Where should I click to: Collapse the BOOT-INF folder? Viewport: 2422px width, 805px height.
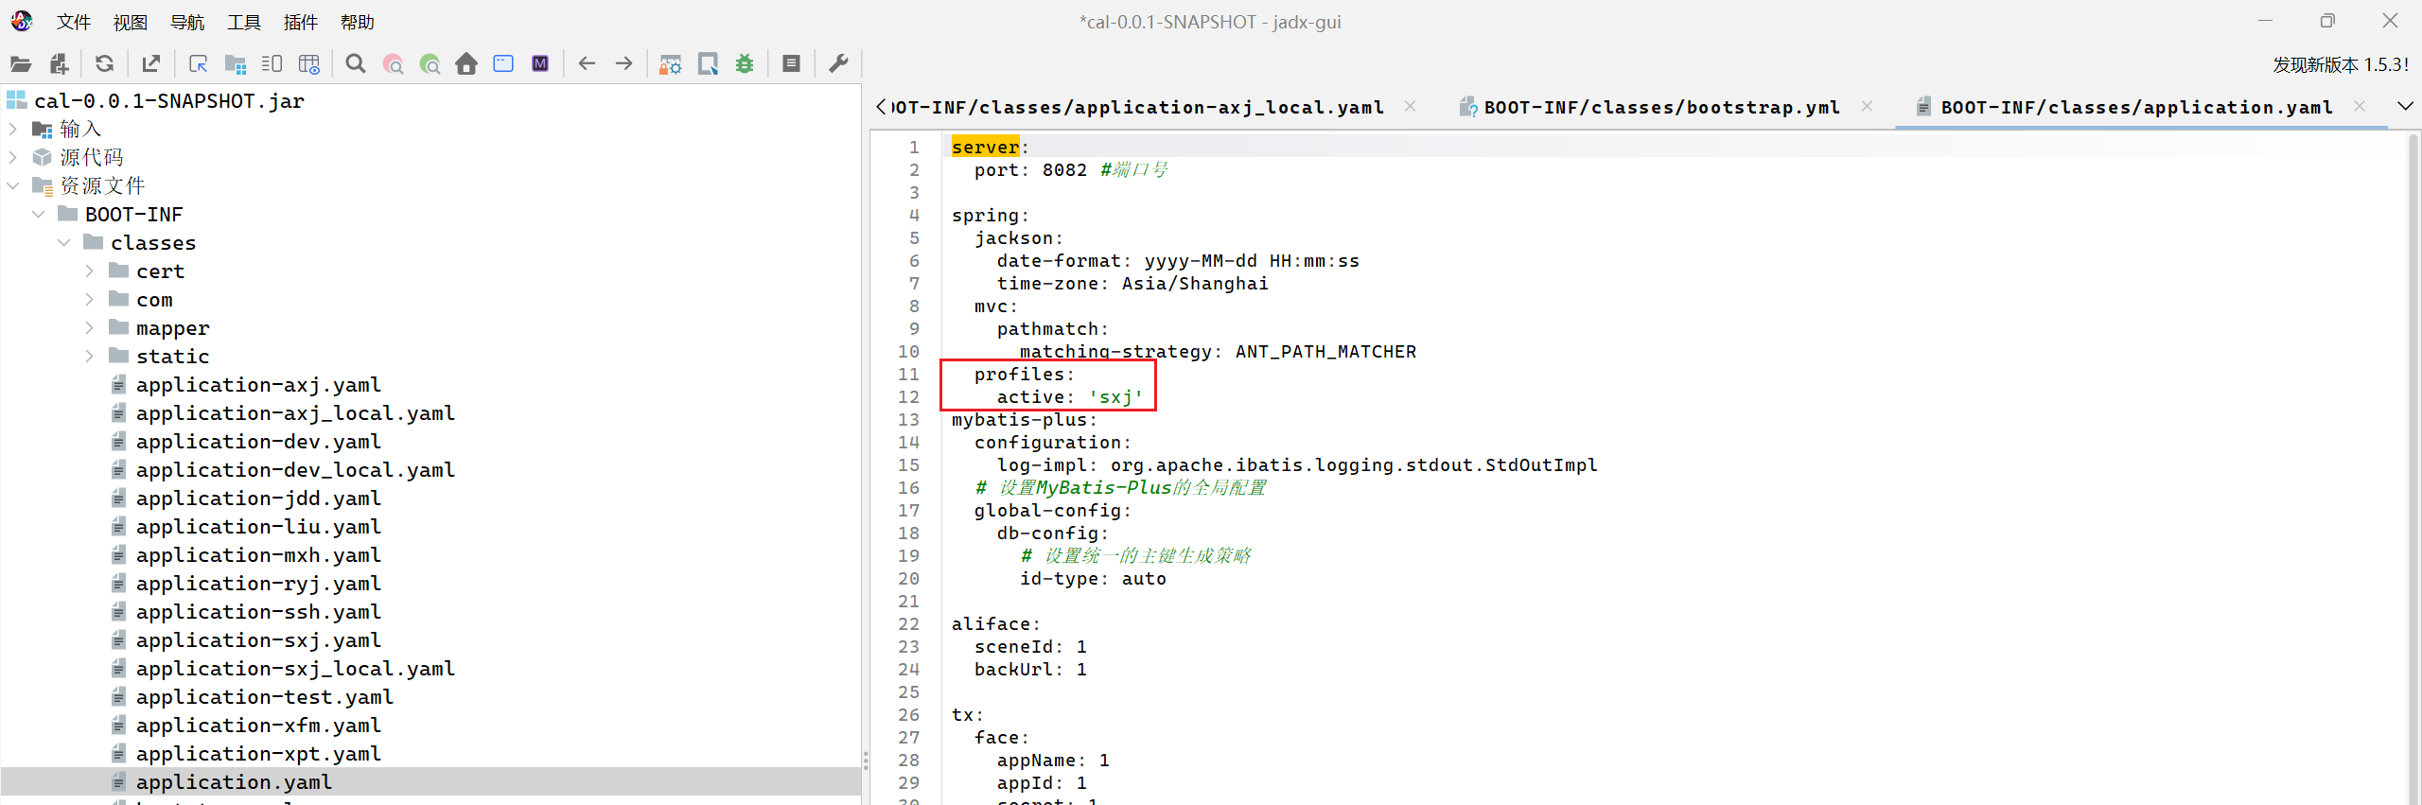(x=39, y=215)
